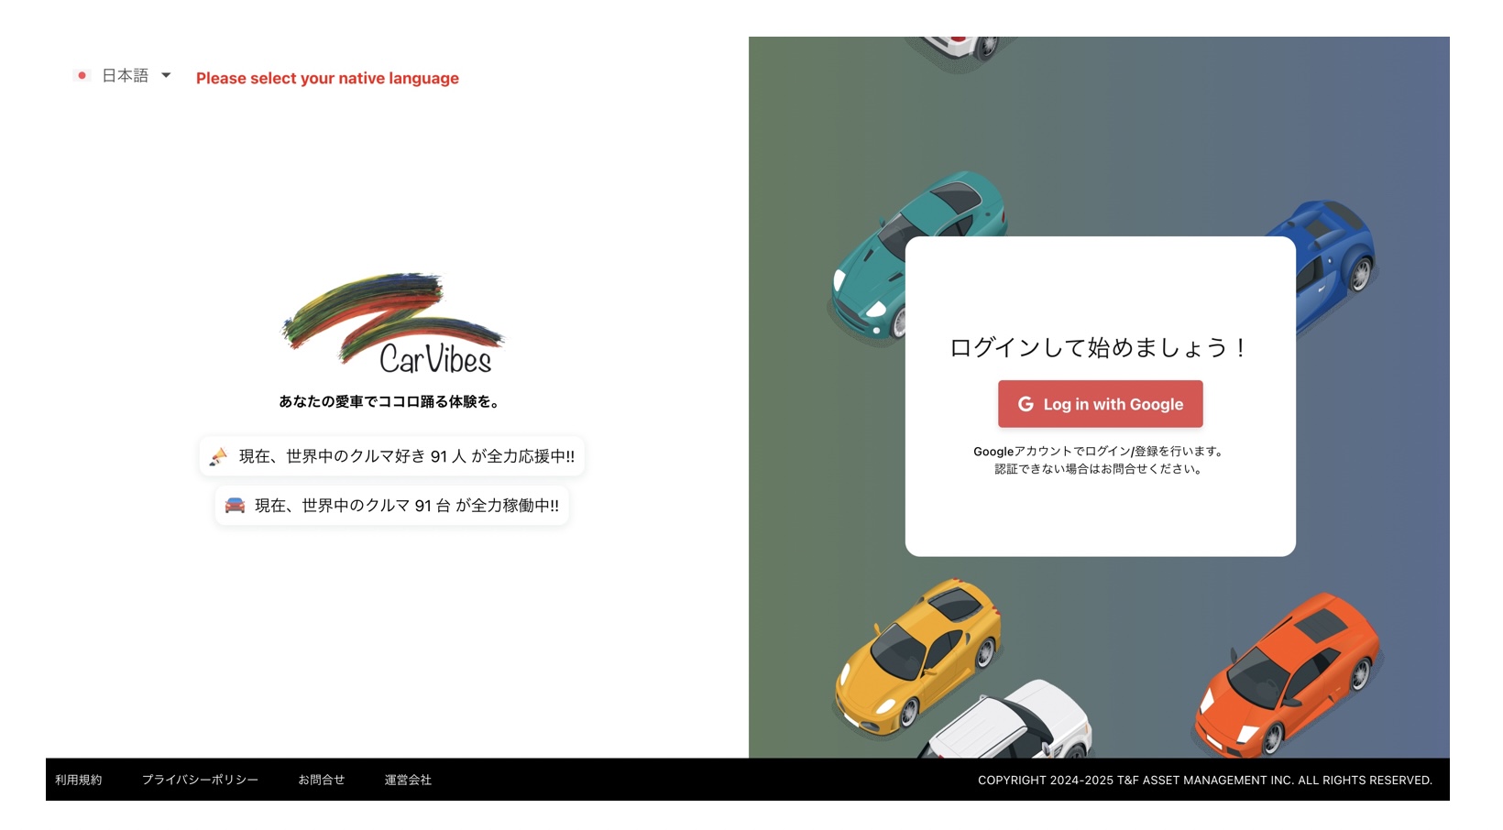
Task: Click the supporter count announcement banner
Action: coord(392,456)
